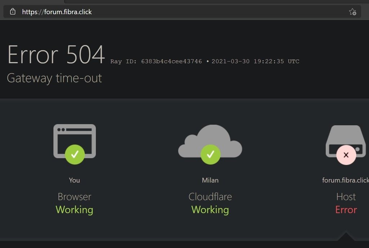Click the 'Browser' label
Image resolution: width=369 pixels, height=248 pixels.
tap(74, 197)
